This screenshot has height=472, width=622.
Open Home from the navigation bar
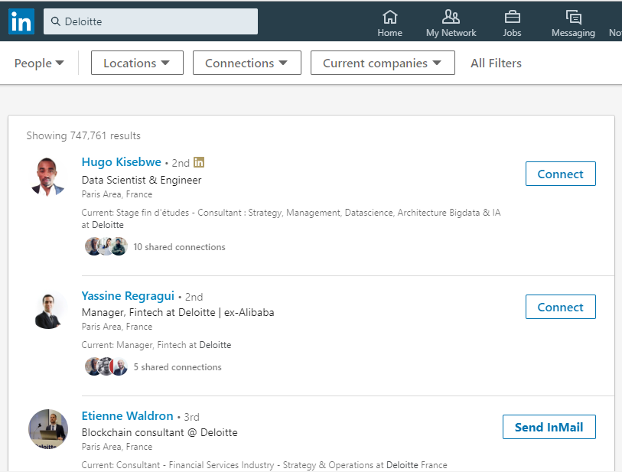pos(389,24)
